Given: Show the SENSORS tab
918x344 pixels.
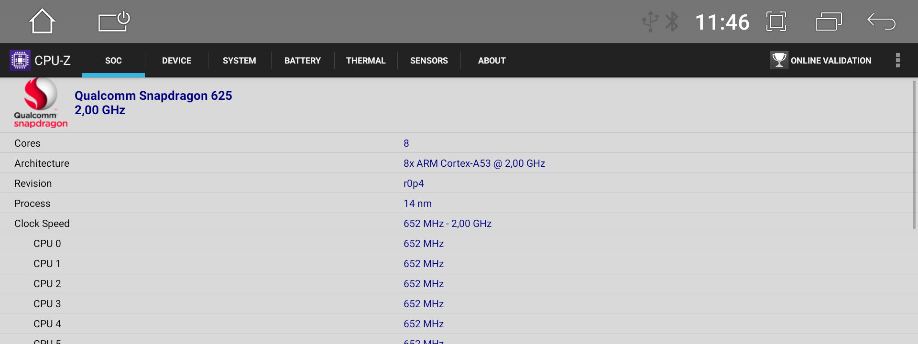Looking at the screenshot, I should click(x=429, y=61).
